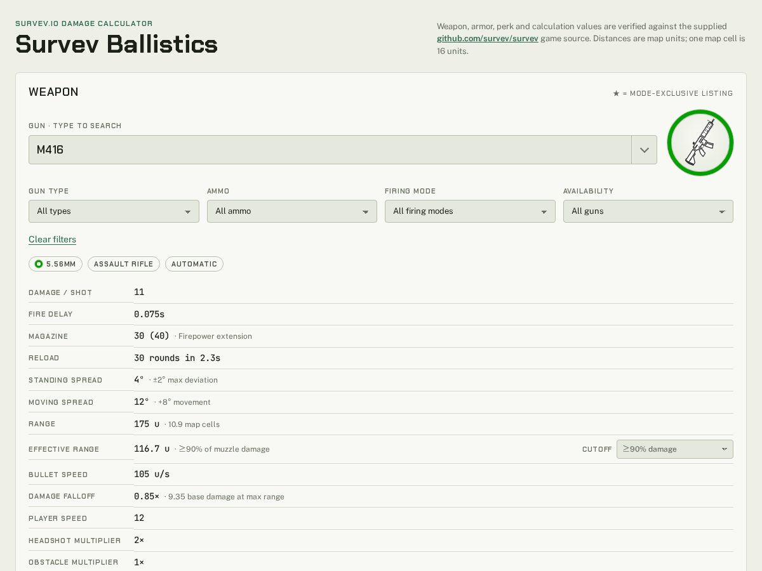This screenshot has height=571, width=762.
Task: Click the 9.35 base damage at max range note
Action: coord(226,497)
